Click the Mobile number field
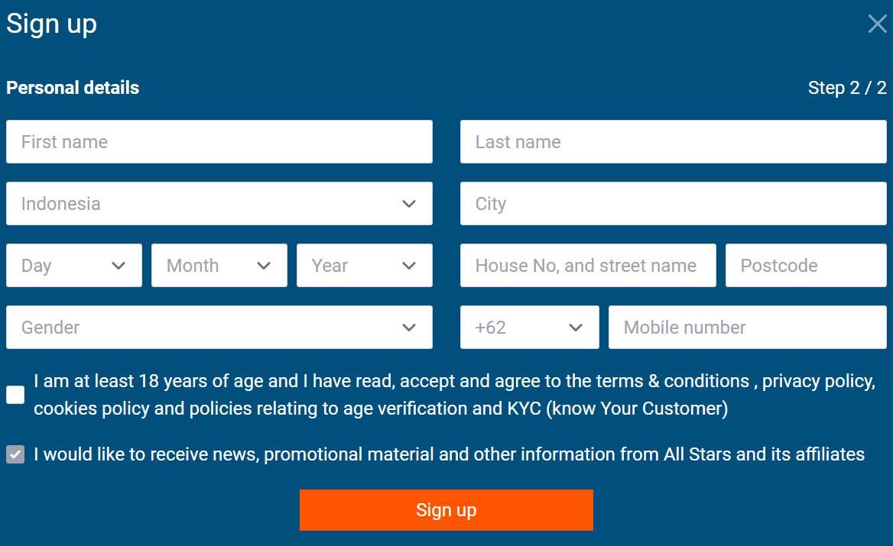The height and width of the screenshot is (546, 893). click(x=747, y=328)
